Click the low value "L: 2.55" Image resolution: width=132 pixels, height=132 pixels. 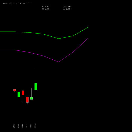pyautogui.click(x=67, y=9)
